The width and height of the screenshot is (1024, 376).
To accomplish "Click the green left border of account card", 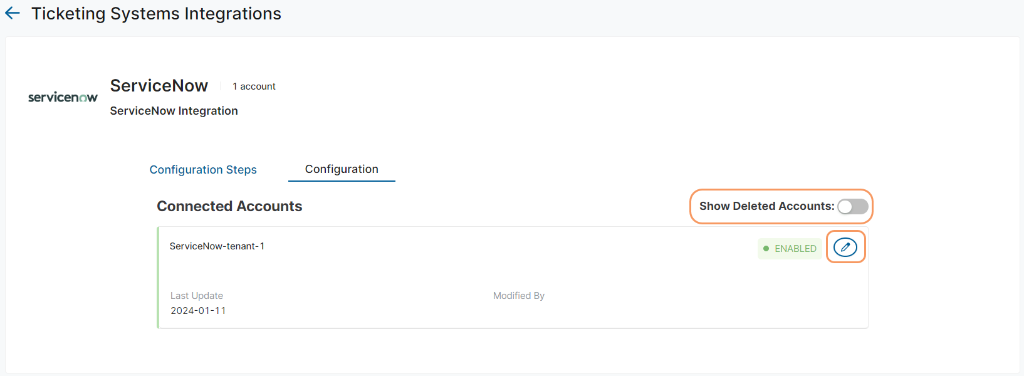I will (158, 277).
